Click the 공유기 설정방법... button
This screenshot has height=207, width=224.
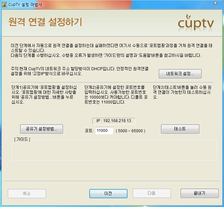(x=41, y=129)
